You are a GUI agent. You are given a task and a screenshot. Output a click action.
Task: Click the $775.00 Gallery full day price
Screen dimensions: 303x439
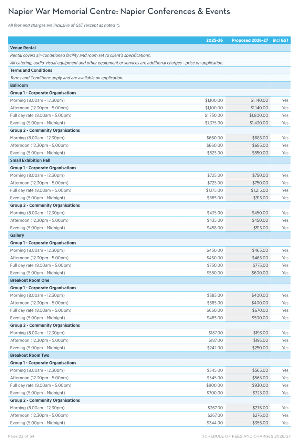click(260, 265)
